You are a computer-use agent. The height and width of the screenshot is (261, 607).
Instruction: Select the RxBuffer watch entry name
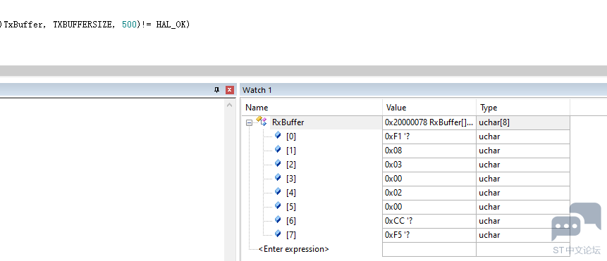tap(288, 122)
